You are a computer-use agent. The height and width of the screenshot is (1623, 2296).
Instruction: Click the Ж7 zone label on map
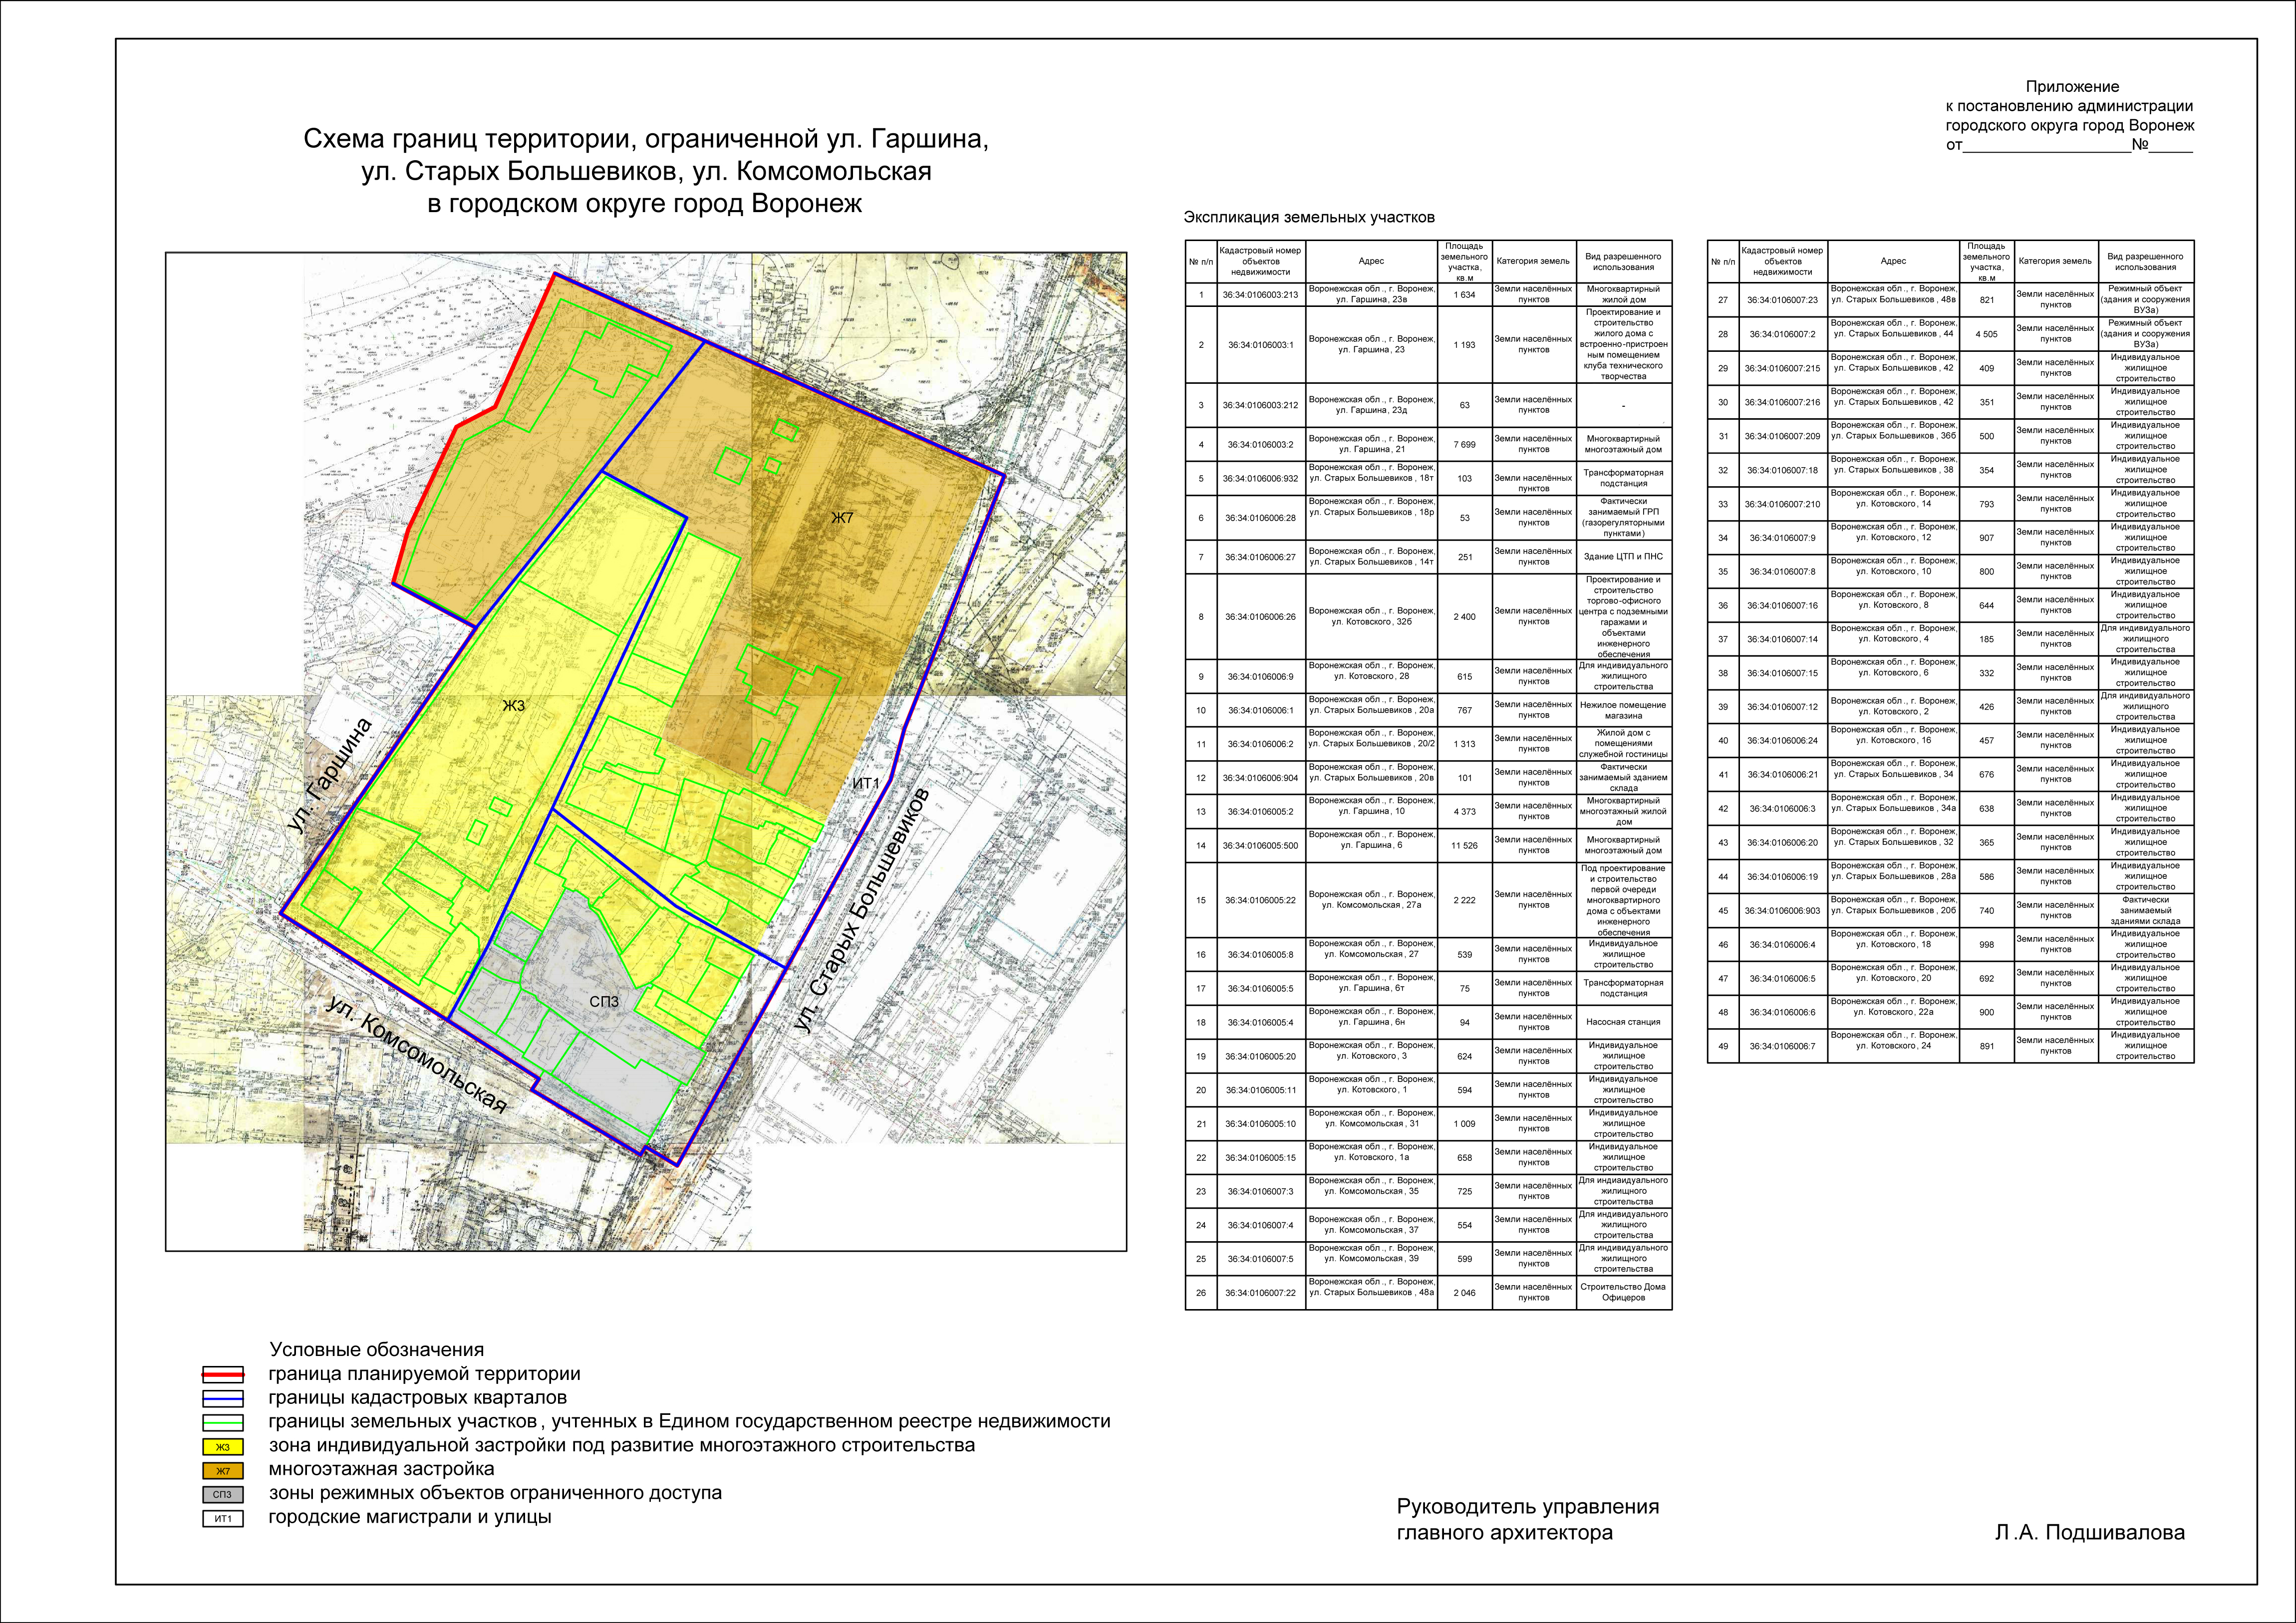click(x=842, y=517)
